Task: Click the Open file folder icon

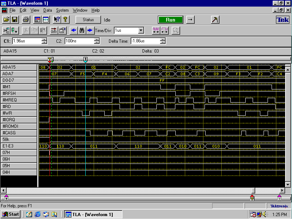Action: tap(6, 20)
